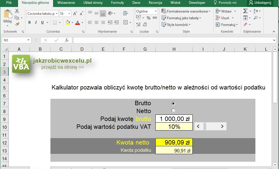This screenshot has height=169, width=279.
Task: Open the Plik tab
Action: click(9, 3)
